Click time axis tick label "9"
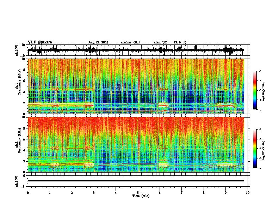The height and width of the screenshot is (216, 279). pyautogui.click(x=225, y=193)
